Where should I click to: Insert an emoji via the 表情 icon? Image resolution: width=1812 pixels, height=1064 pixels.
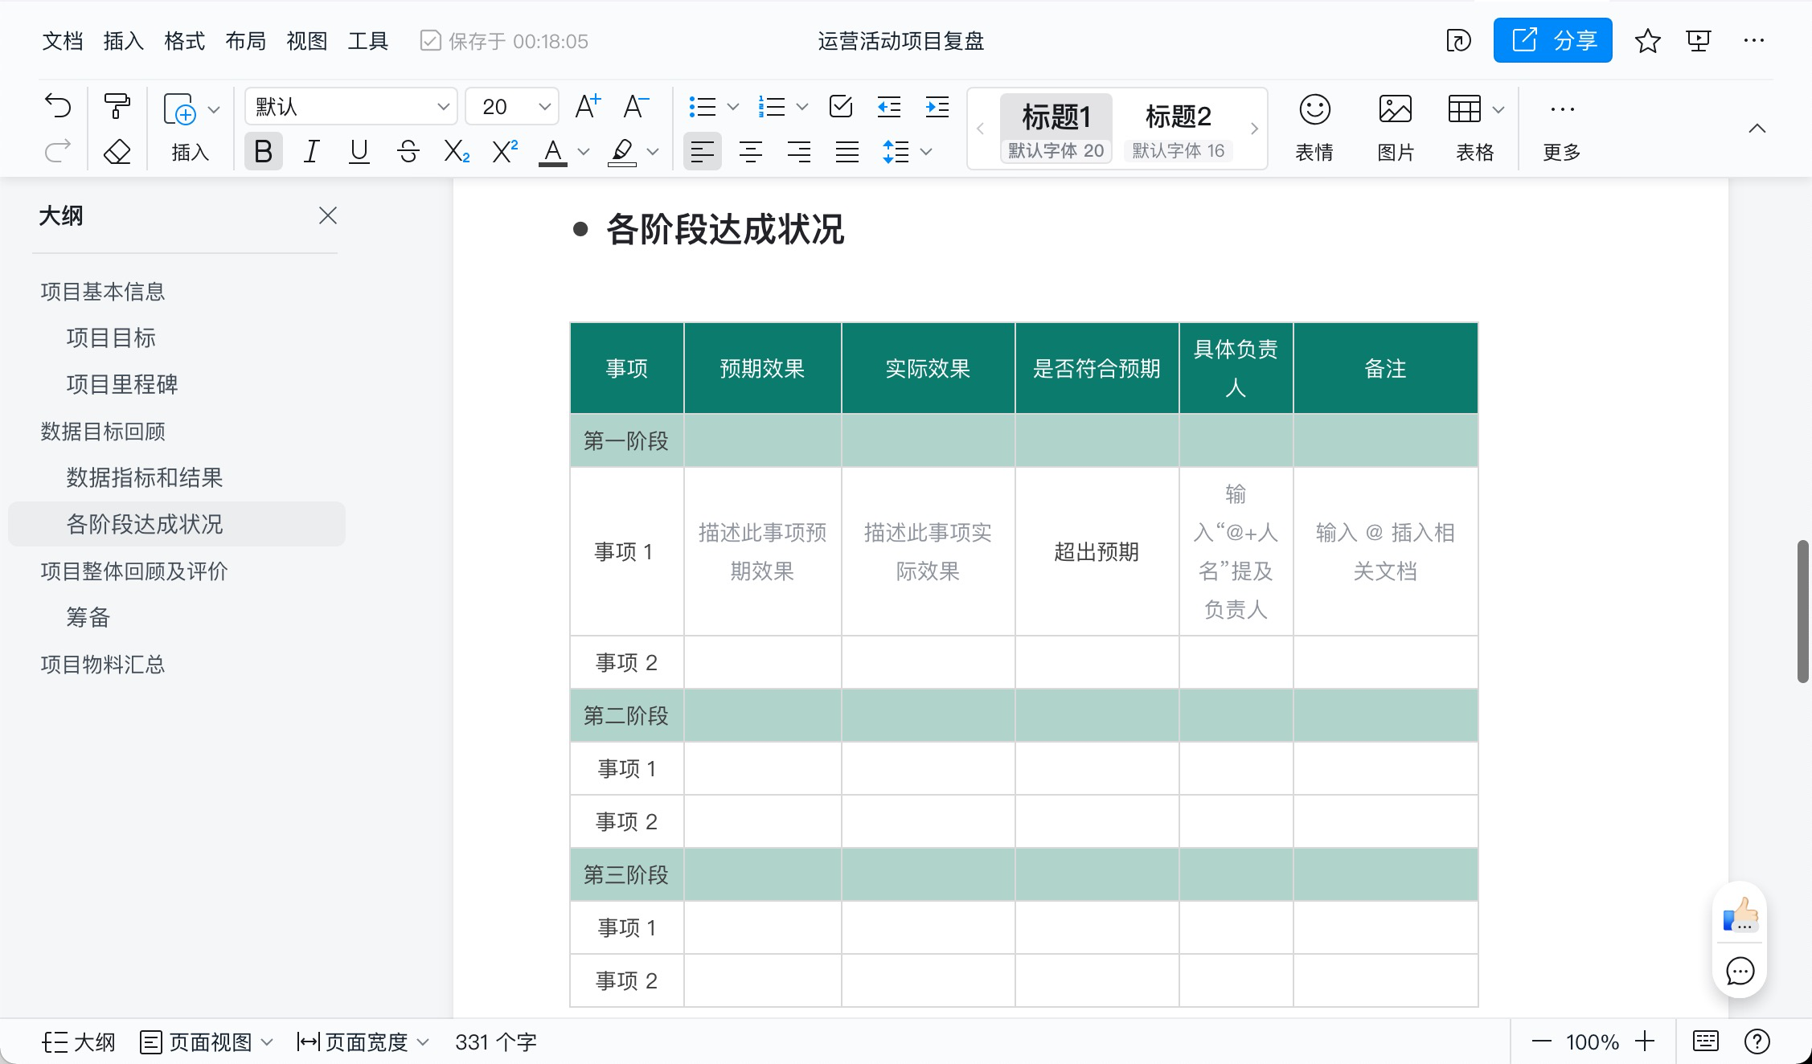[1314, 126]
